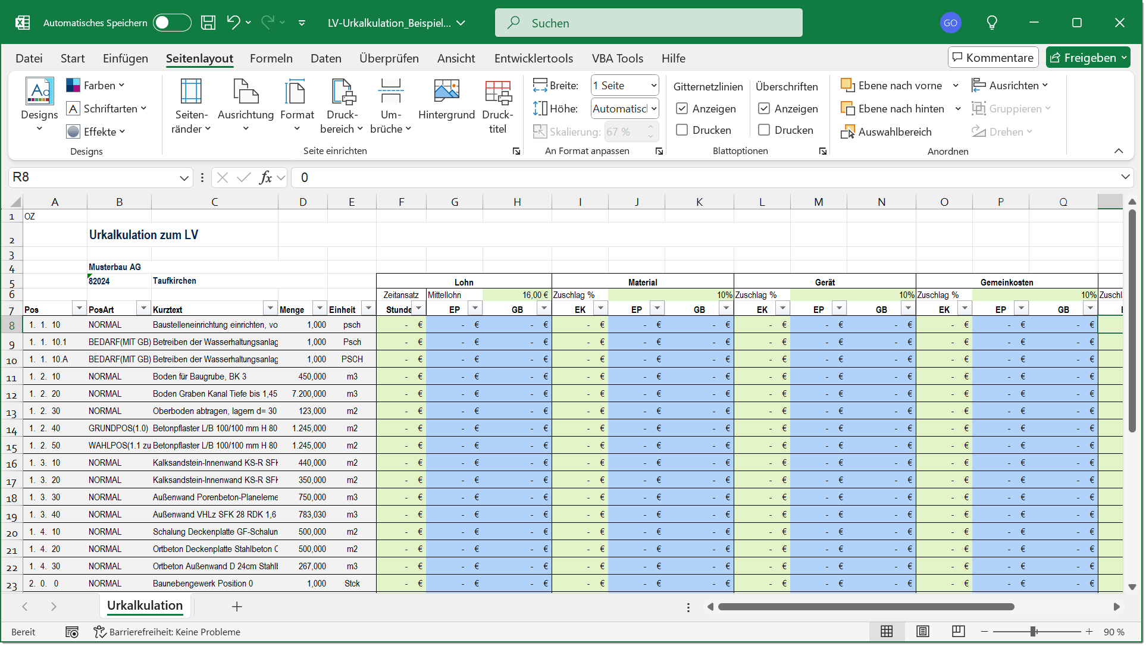Select the Seitenränder tool
This screenshot has width=1146, height=646.
pyautogui.click(x=190, y=107)
